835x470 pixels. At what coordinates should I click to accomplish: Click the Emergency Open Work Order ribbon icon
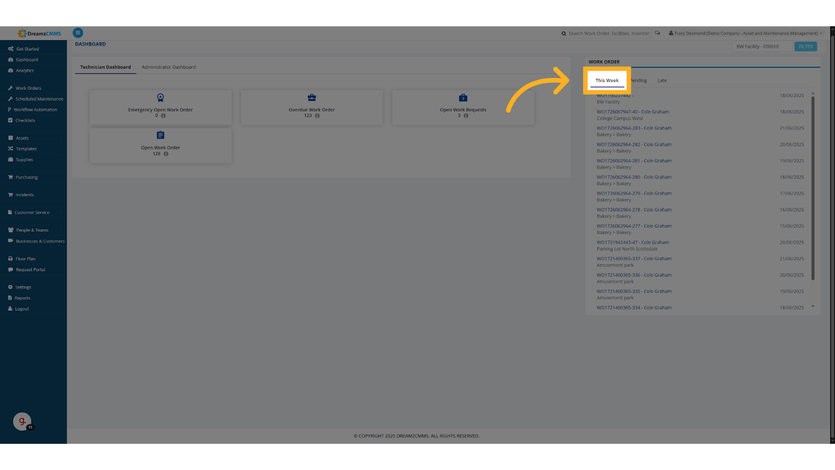(x=160, y=98)
